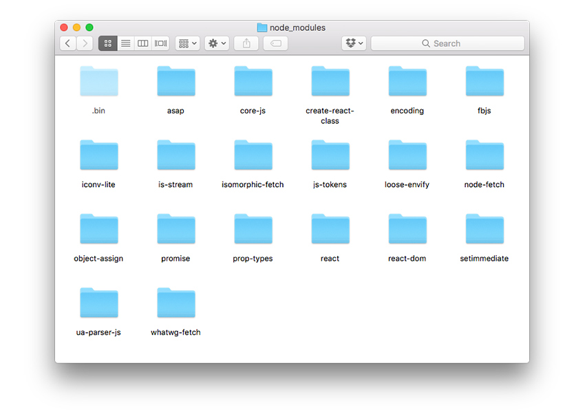Image resolution: width=585 pixels, height=414 pixels.
Task: Zoom the window with green button
Action: (89, 28)
